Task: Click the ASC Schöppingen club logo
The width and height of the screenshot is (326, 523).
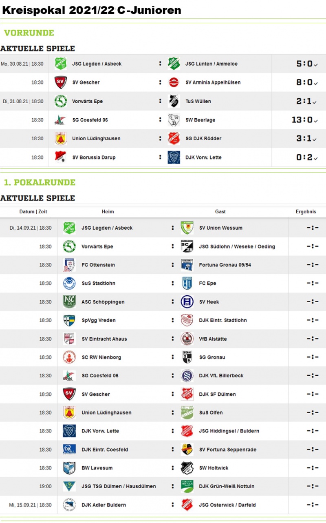Action: click(69, 302)
